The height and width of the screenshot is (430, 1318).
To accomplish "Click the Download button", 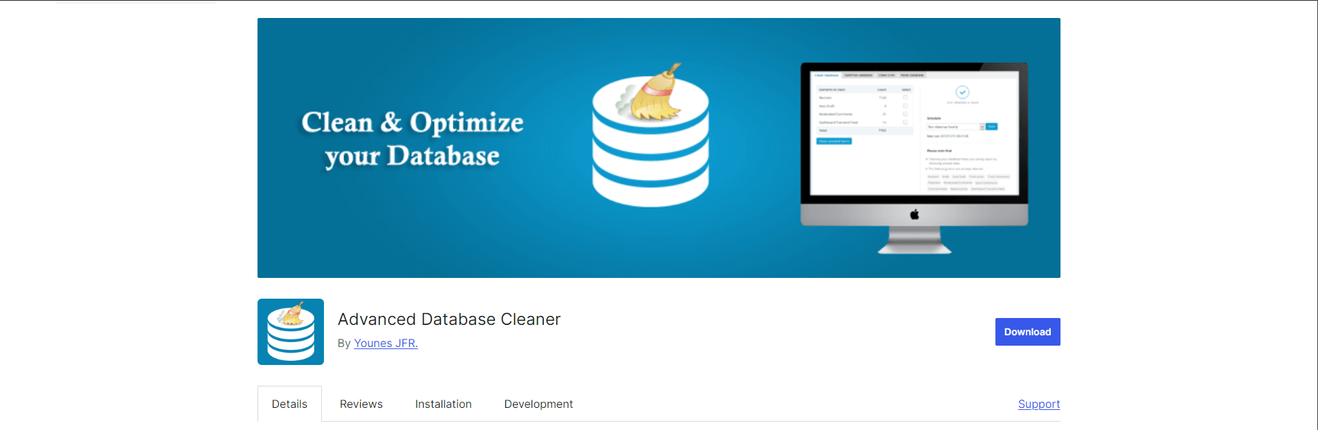I will (1027, 332).
